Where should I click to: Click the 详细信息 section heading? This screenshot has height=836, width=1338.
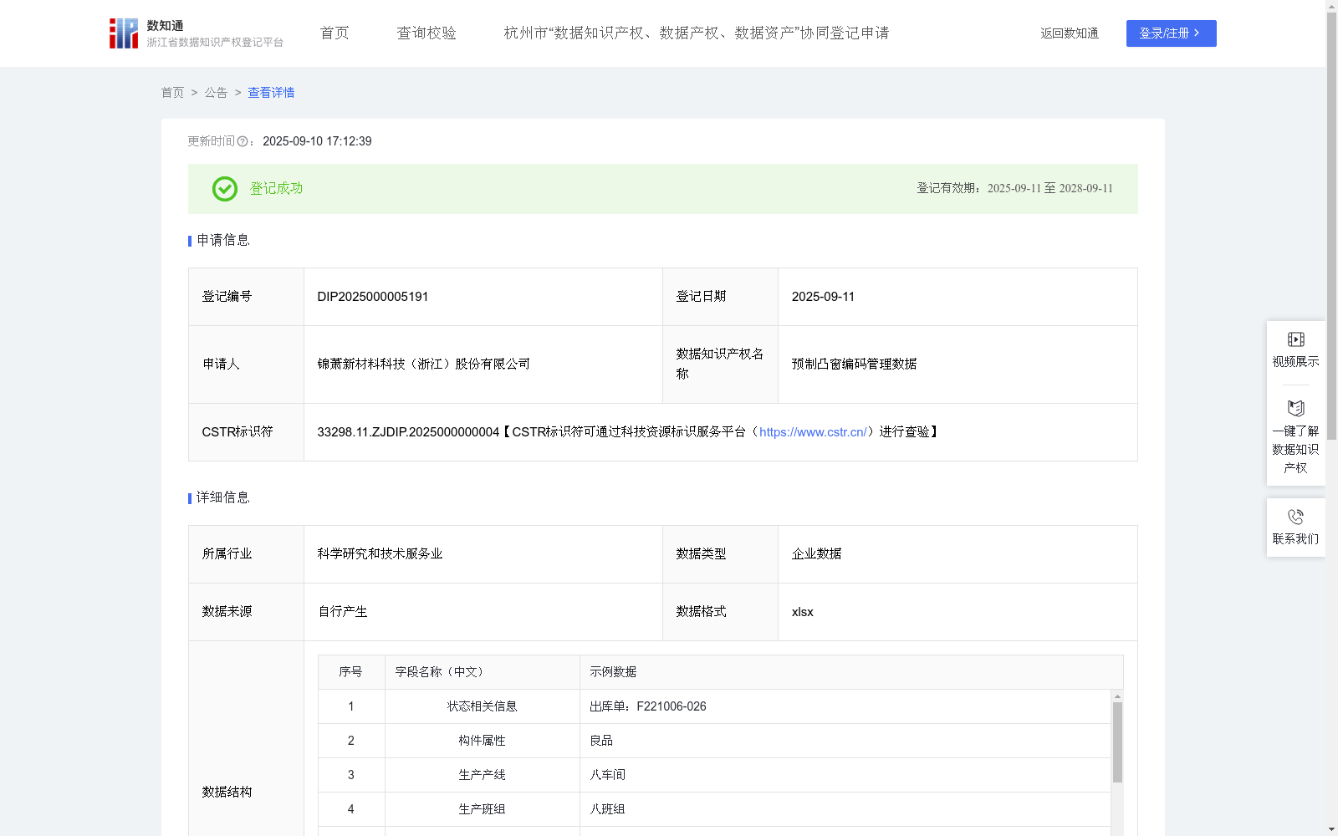point(223,498)
